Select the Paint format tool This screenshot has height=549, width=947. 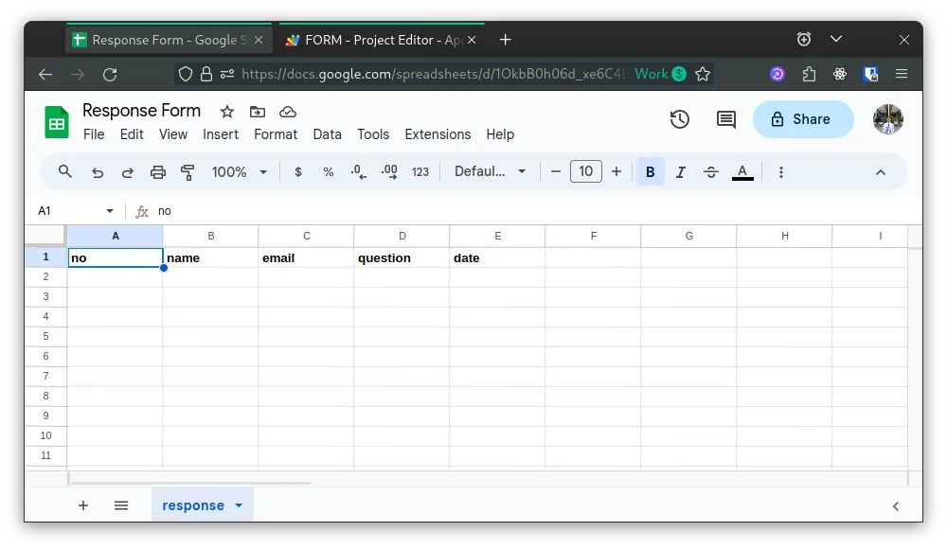186,171
